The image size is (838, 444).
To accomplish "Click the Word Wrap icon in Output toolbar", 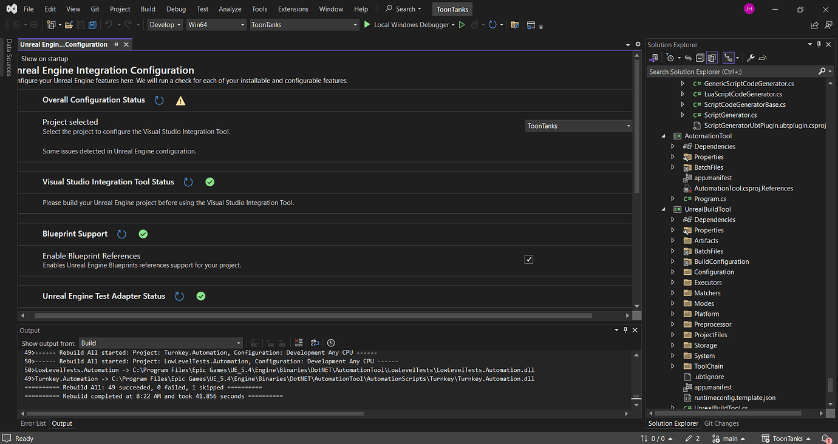I will click(315, 343).
